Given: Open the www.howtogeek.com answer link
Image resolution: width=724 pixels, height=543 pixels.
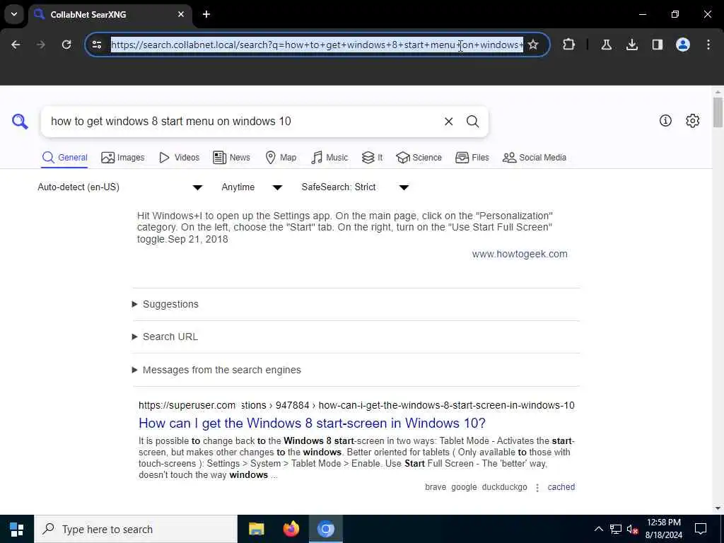Looking at the screenshot, I should (520, 254).
